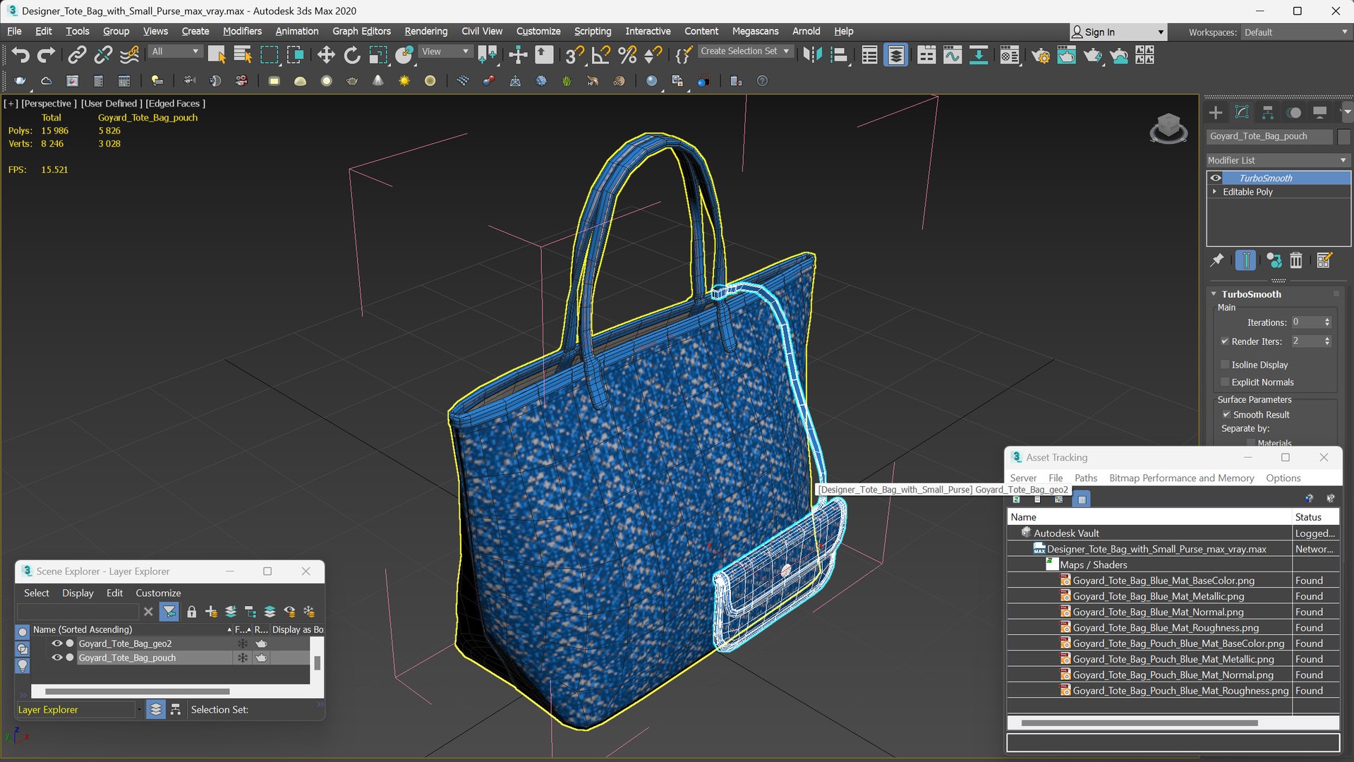1354x762 pixels.
Task: Click the Redo arrow icon
Action: (46, 54)
